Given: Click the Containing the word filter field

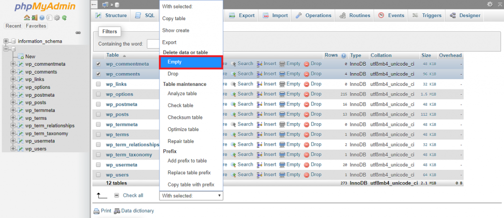Looking at the screenshot, I should pos(153,44).
